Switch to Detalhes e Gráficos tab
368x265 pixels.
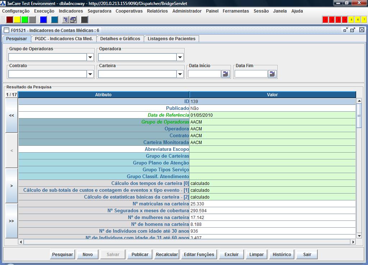click(x=120, y=38)
